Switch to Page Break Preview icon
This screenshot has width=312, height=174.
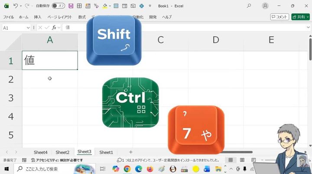point(253,160)
